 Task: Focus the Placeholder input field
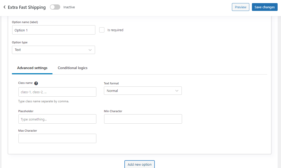pyautogui.click(x=57, y=119)
